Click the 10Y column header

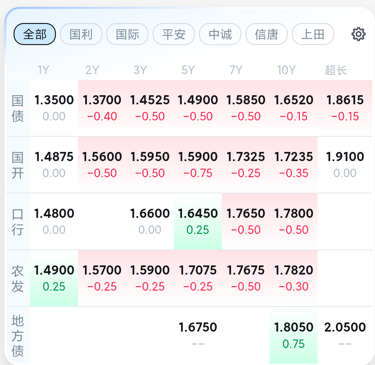[286, 70]
